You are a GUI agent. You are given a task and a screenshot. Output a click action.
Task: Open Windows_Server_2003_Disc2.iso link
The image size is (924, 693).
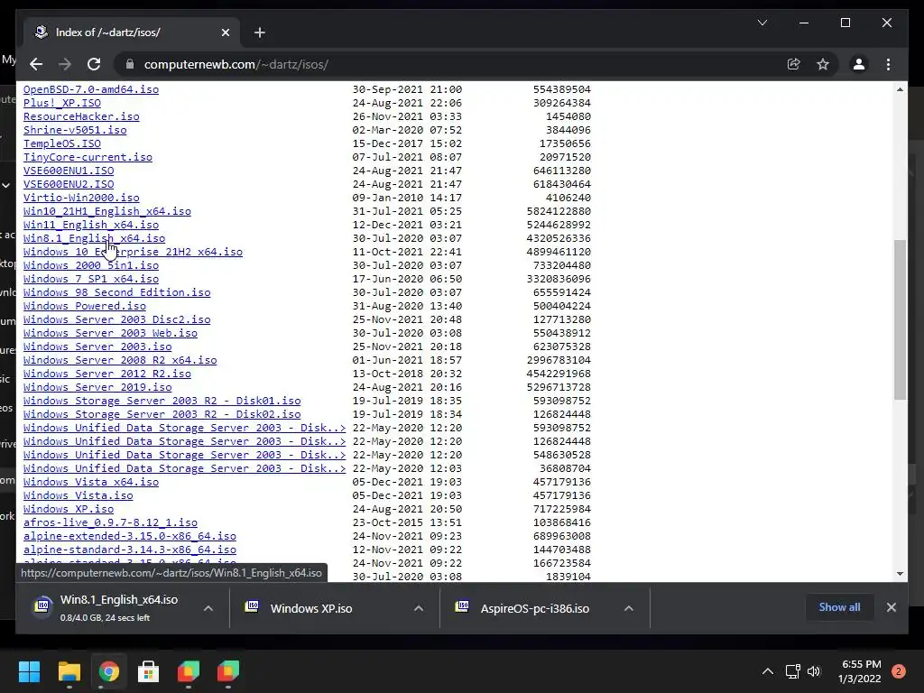(116, 319)
